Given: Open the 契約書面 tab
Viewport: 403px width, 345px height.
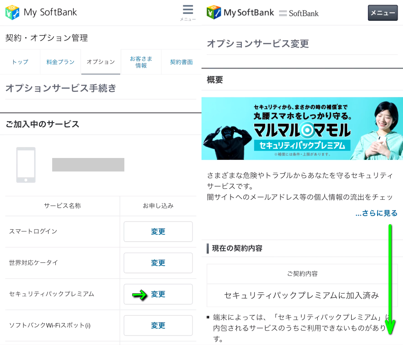Looking at the screenshot, I should click(x=182, y=62).
